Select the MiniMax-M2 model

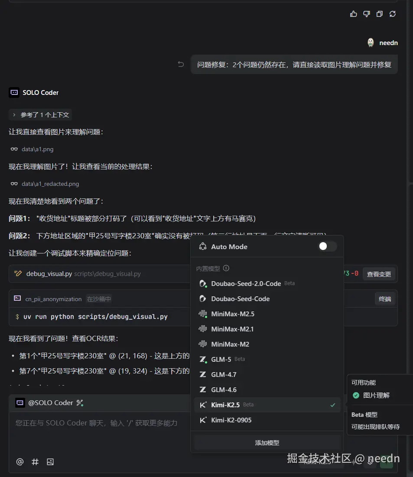267,344
